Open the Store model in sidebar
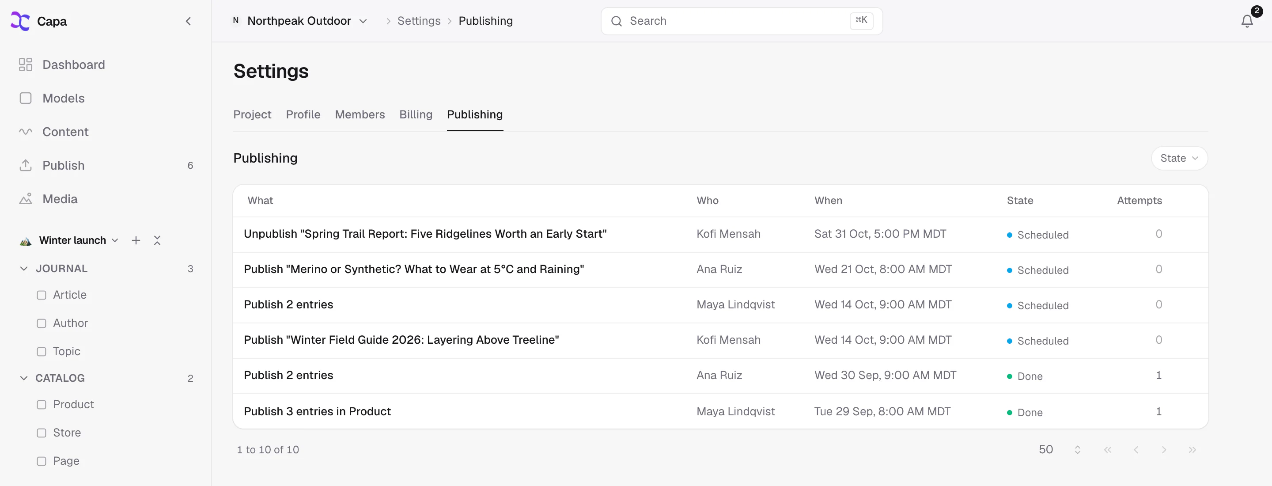This screenshot has width=1272, height=486. tap(67, 433)
